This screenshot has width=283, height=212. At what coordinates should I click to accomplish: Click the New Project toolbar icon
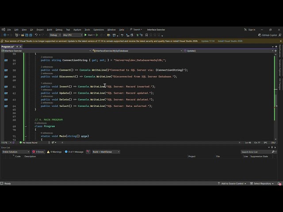[17, 35]
